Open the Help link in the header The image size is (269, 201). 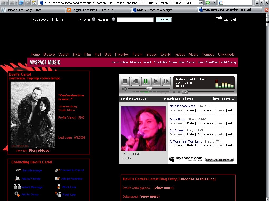coord(219,18)
